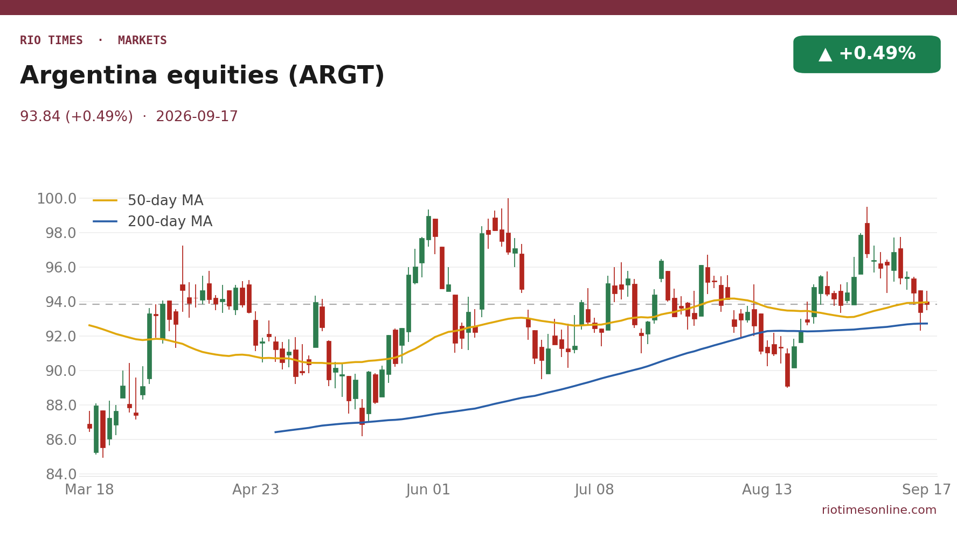
Task: Click the Sep 17 x-axis date label
Action: pyautogui.click(x=927, y=490)
